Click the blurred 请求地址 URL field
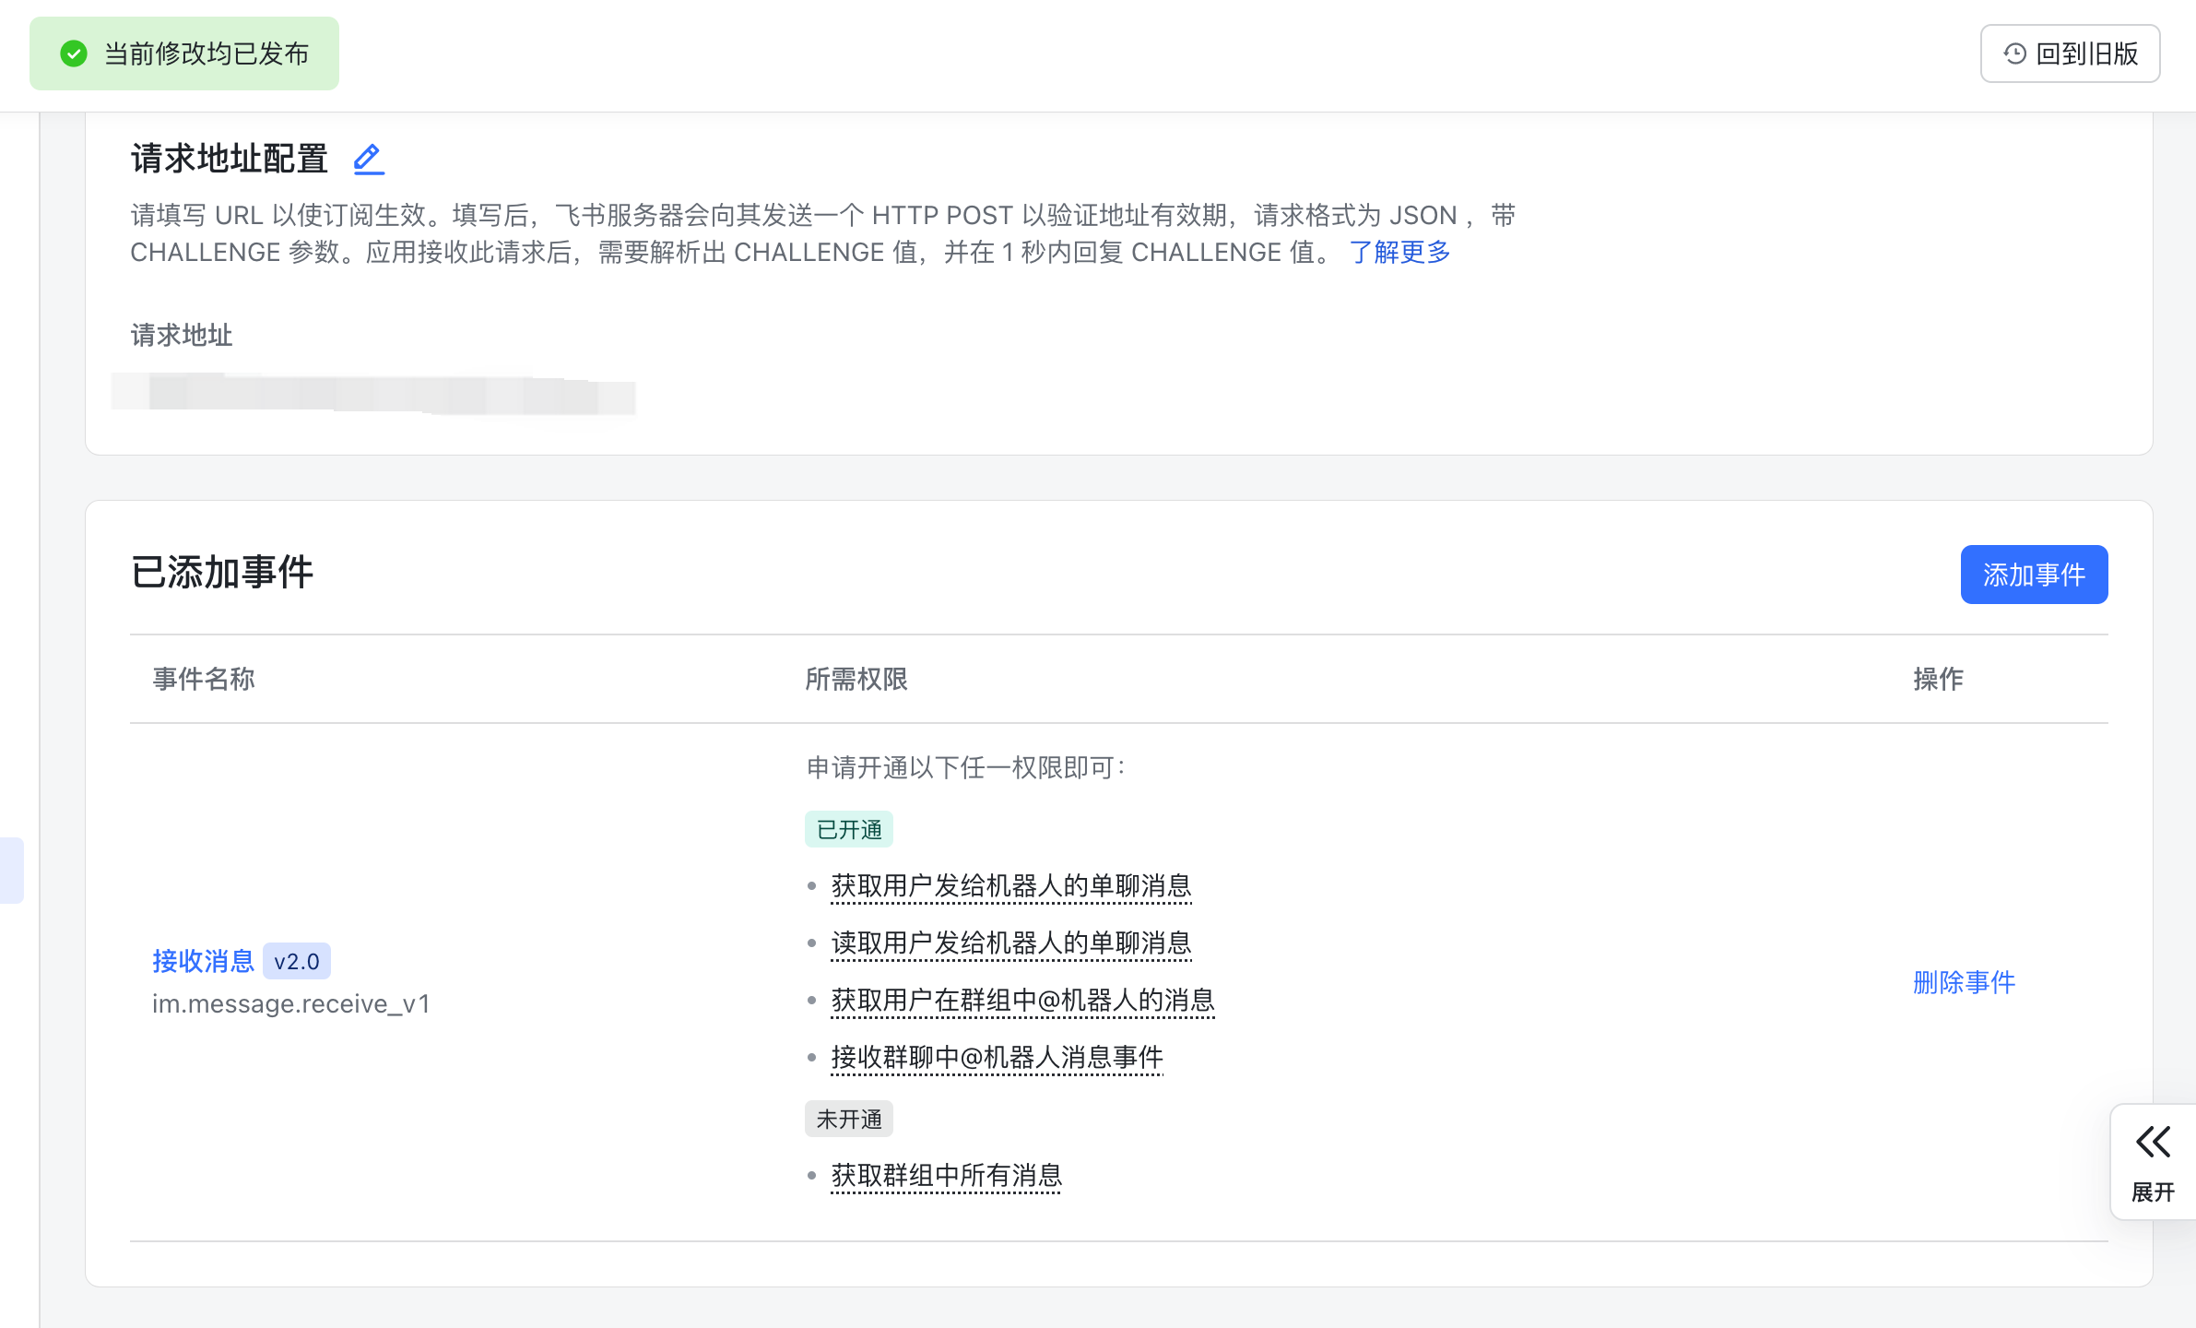Image resolution: width=2196 pixels, height=1328 pixels. (x=373, y=395)
